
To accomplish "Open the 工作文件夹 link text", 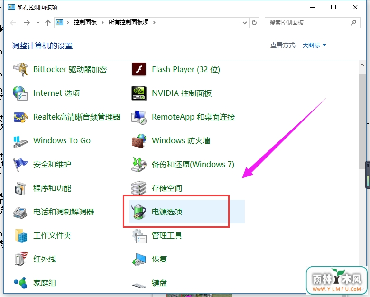I will 52,236.
